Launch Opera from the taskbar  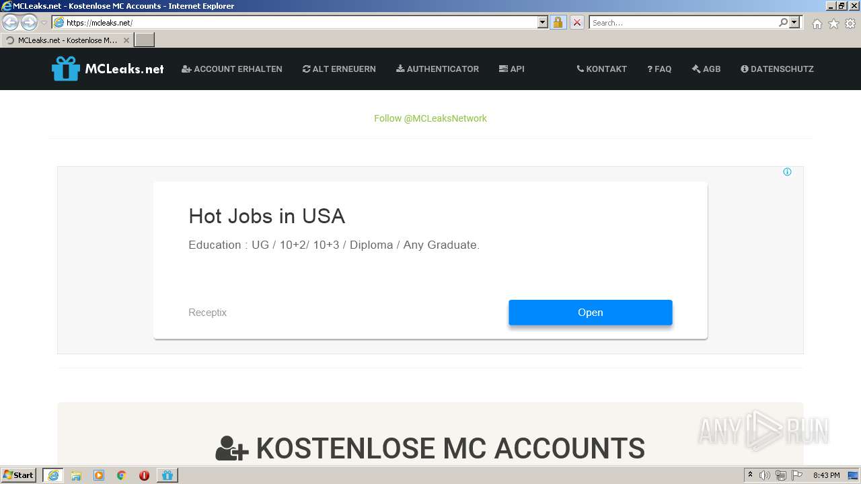pos(144,475)
